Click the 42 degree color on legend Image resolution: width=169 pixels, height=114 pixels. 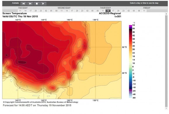(131, 36)
